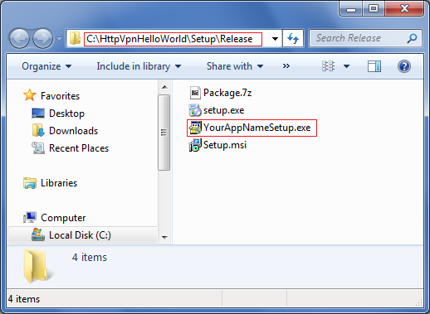This screenshot has width=430, height=314.
Task: Click the Libraries folder icon
Action: pos(30,183)
